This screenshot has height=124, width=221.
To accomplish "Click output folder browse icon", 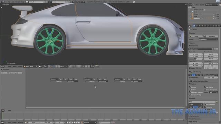I will pos(217,102).
